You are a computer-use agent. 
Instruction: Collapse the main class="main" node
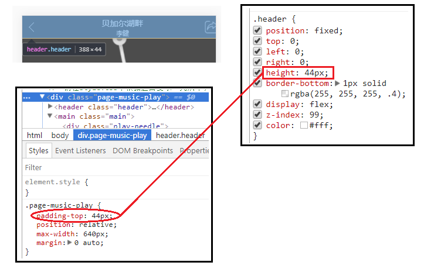point(50,116)
